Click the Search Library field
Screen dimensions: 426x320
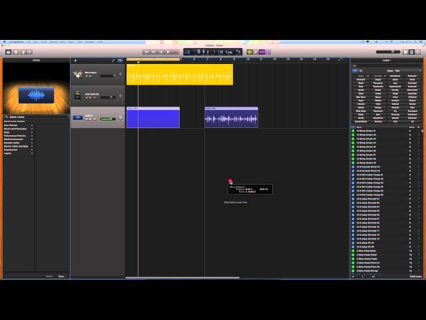coord(36,117)
